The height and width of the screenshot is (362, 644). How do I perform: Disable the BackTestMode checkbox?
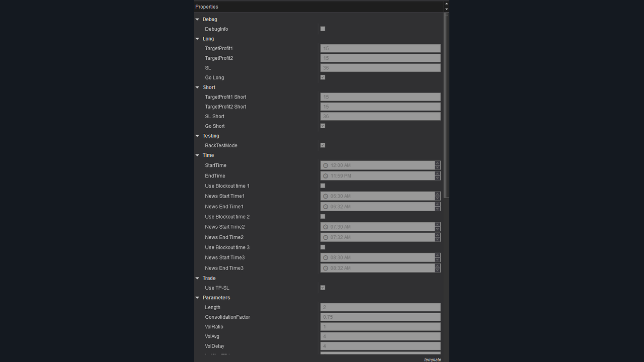323,145
